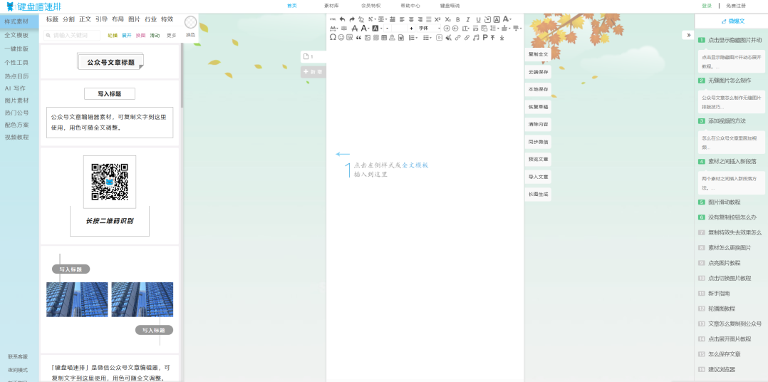This screenshot has height=382, width=768.
Task: Collapse the right panel with the » chevron
Action: [x=688, y=35]
